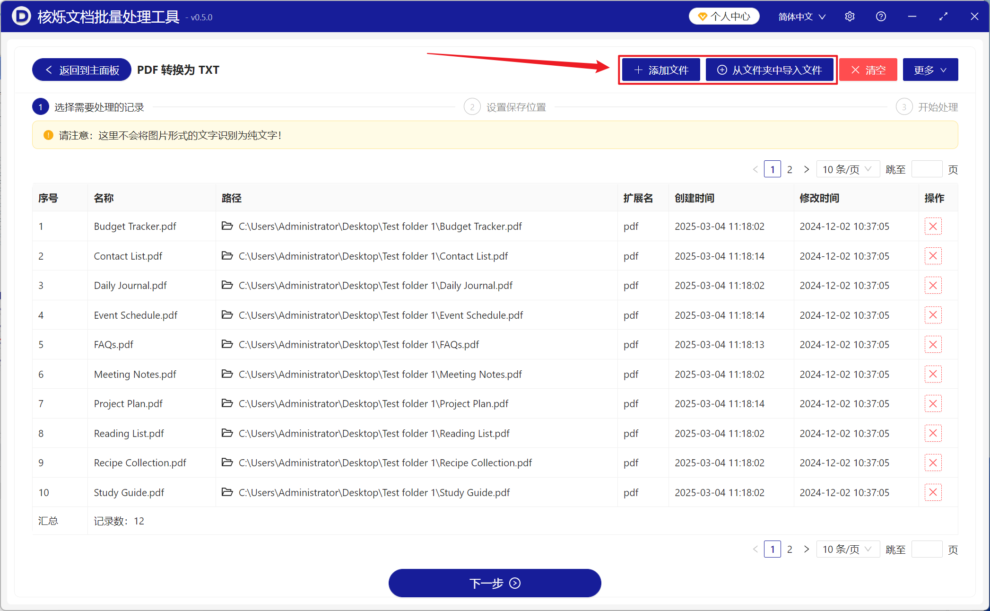Click the FAQs.pdf file name
The image size is (990, 611).
pos(113,344)
